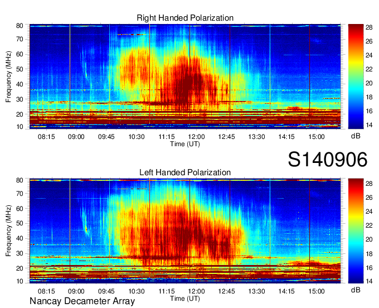Click the 10 MHz tick on the top plot
The height and width of the screenshot is (308, 379).
pos(20,127)
